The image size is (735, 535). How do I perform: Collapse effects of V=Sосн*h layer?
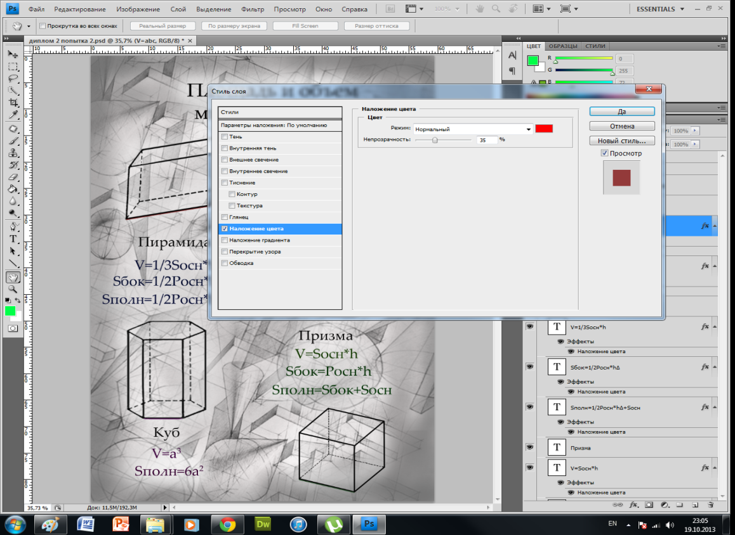(x=715, y=468)
